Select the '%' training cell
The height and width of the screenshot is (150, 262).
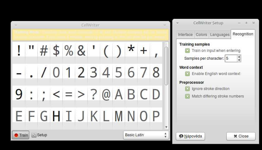click(x=69, y=52)
